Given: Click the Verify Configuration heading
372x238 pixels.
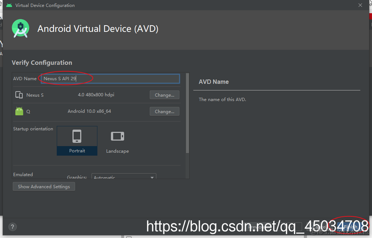Looking at the screenshot, I should (42, 63).
